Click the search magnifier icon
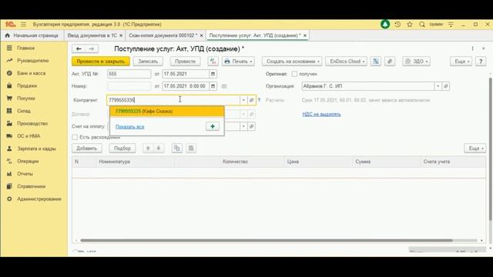 [422, 24]
